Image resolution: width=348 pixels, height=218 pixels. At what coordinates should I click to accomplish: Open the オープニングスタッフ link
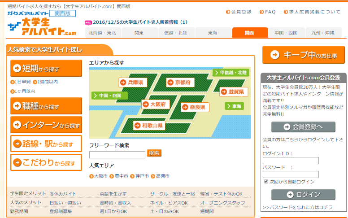[x=222, y=203]
